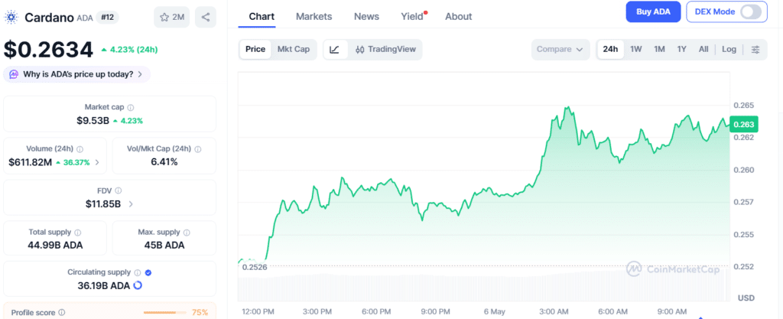Viewport: 783px width, 319px height.
Task: Open the Chart tab
Action: click(x=262, y=17)
